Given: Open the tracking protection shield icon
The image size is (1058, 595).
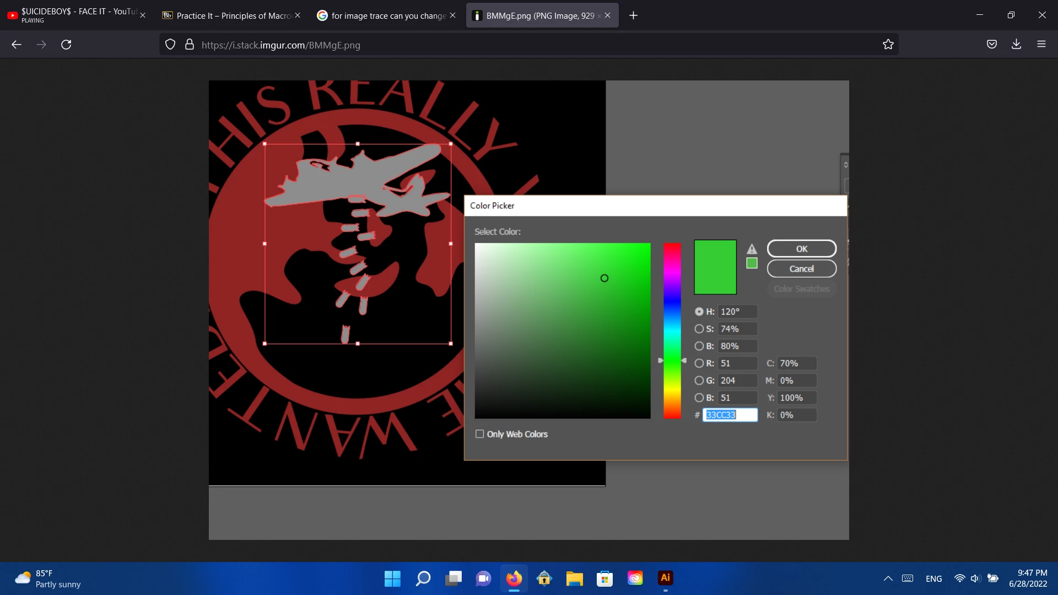Looking at the screenshot, I should (x=170, y=45).
